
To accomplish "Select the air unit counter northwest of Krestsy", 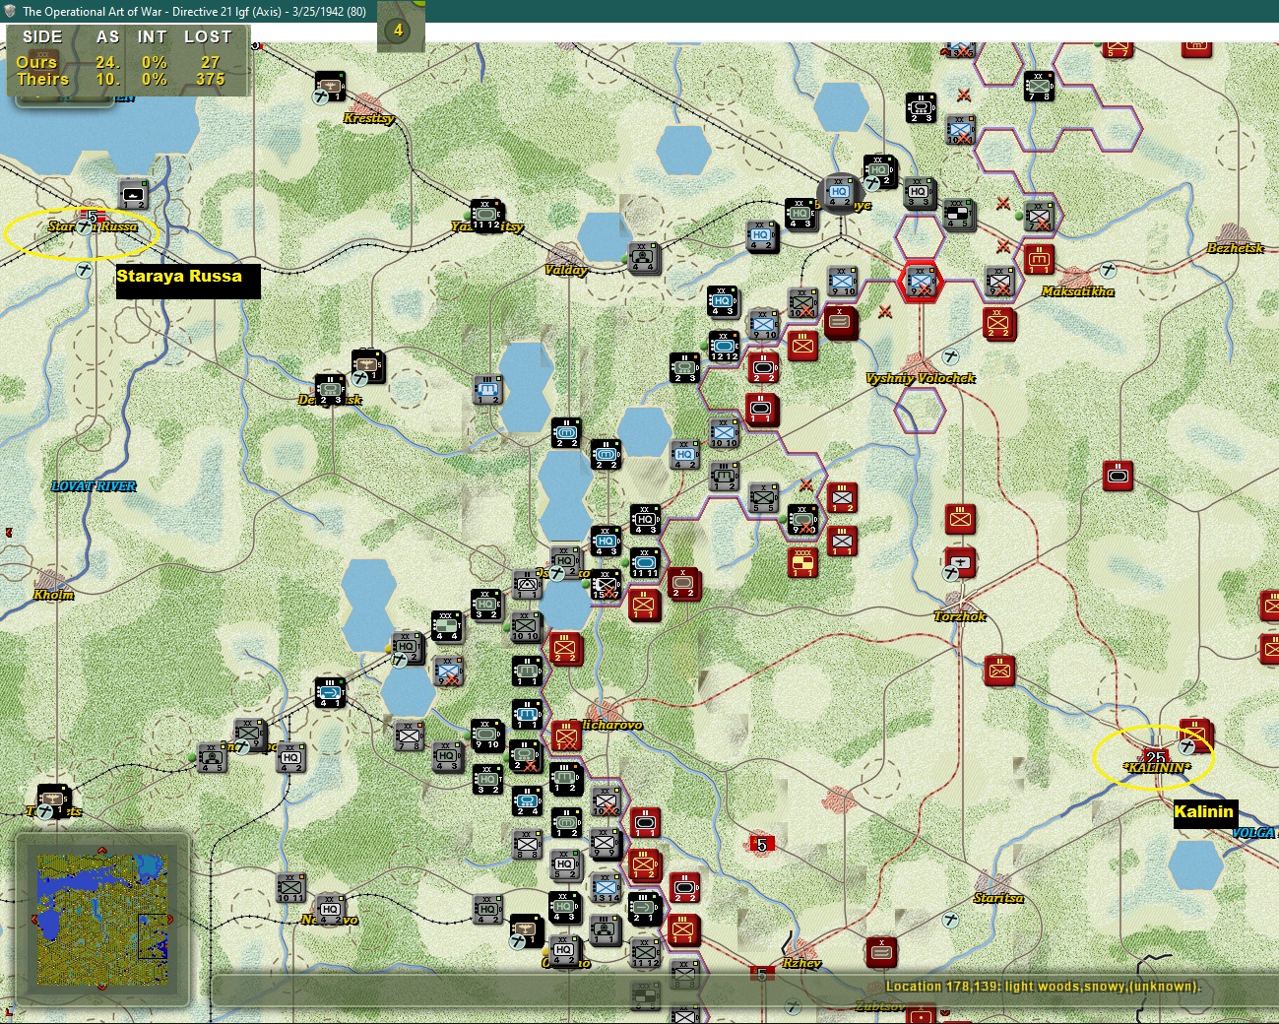I will click(x=331, y=87).
